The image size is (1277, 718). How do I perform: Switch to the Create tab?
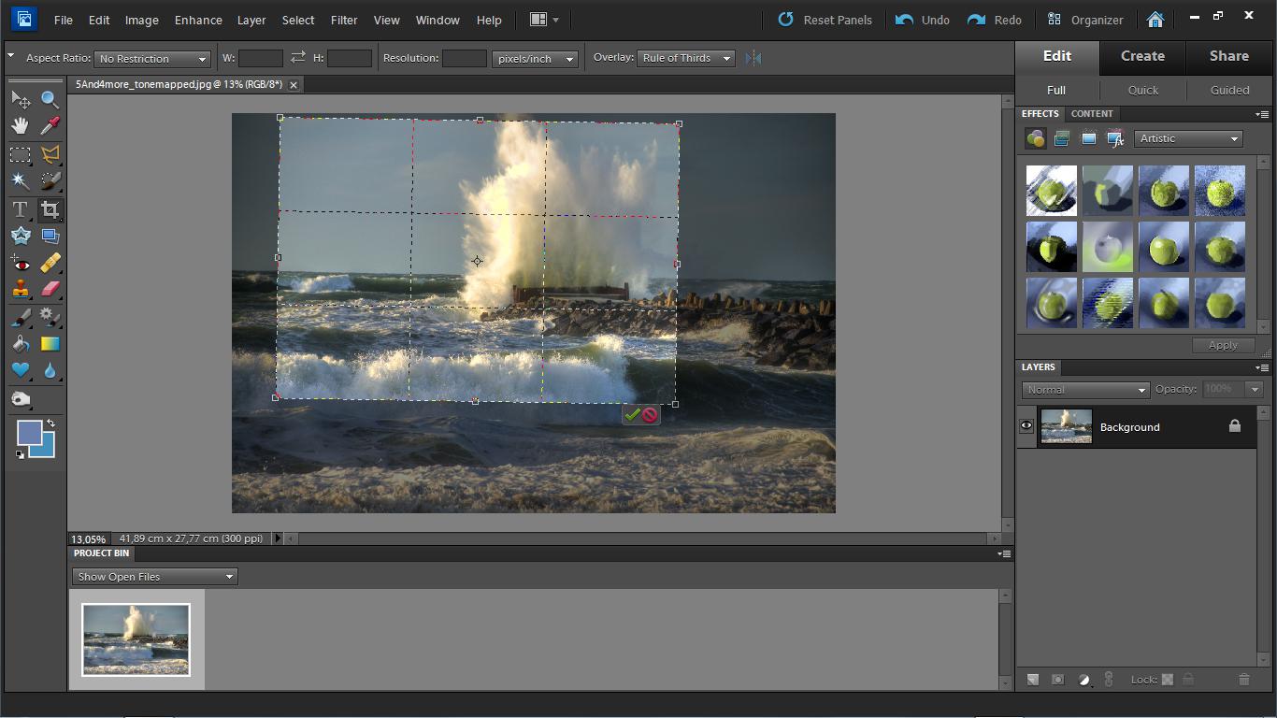click(x=1142, y=56)
